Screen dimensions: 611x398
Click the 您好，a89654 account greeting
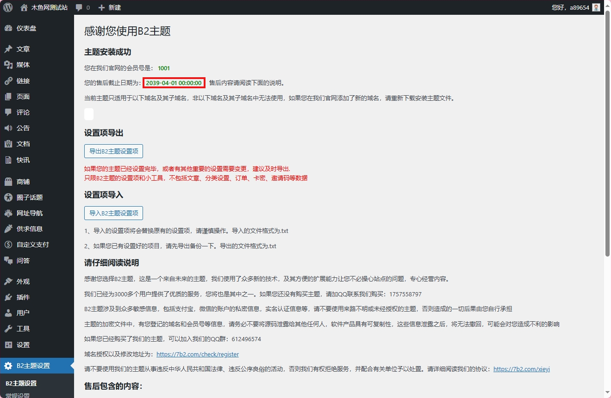[570, 7]
